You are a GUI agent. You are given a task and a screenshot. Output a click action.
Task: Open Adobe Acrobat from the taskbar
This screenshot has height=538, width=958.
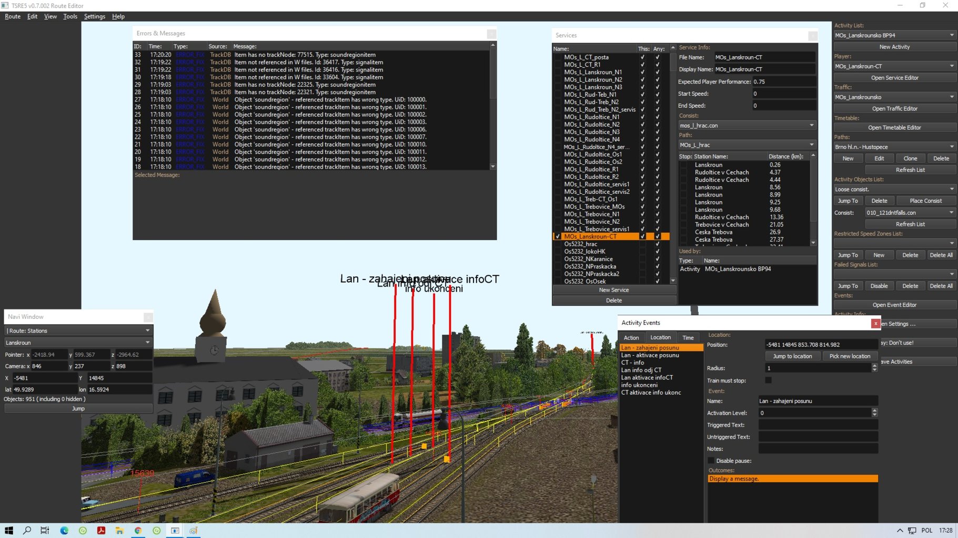click(101, 531)
